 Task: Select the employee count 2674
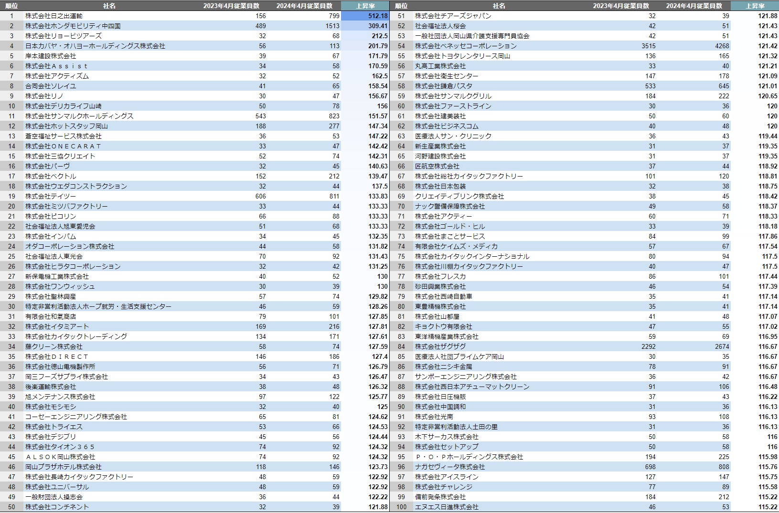tap(722, 346)
